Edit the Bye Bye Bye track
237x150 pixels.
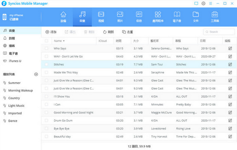(230, 129)
